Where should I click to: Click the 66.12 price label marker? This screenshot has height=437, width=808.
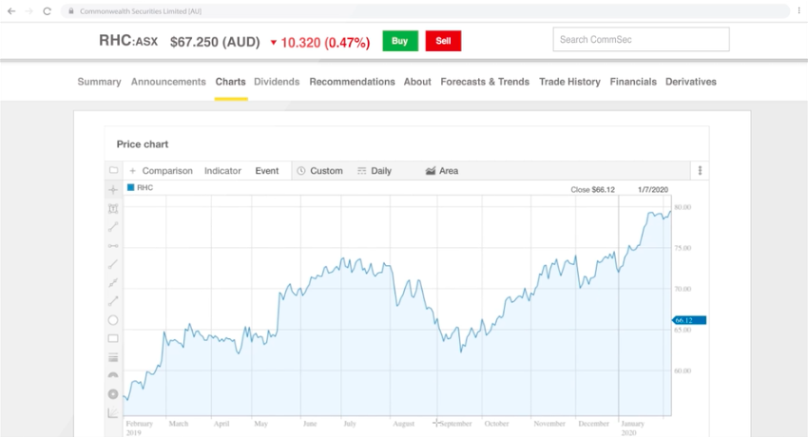[x=689, y=320]
